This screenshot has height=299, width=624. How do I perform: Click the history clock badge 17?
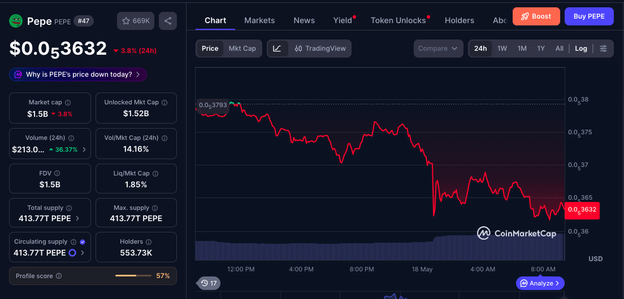pos(209,283)
